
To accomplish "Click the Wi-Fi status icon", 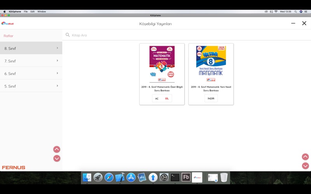I will click(276, 12).
